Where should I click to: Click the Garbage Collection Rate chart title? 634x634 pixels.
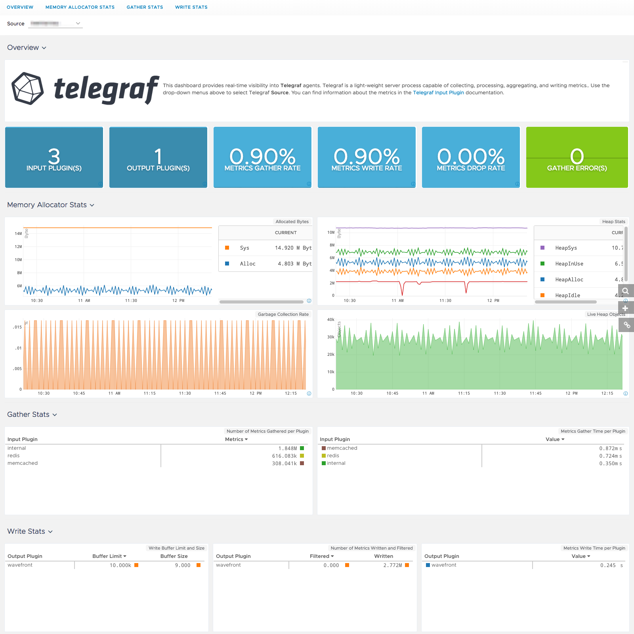(x=283, y=314)
